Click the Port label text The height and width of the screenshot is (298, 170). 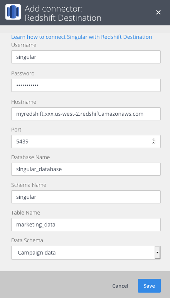click(x=16, y=130)
